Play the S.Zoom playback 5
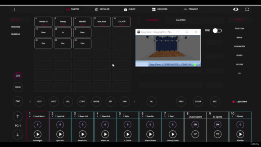This screenshot has width=261, height=147. coord(128,134)
